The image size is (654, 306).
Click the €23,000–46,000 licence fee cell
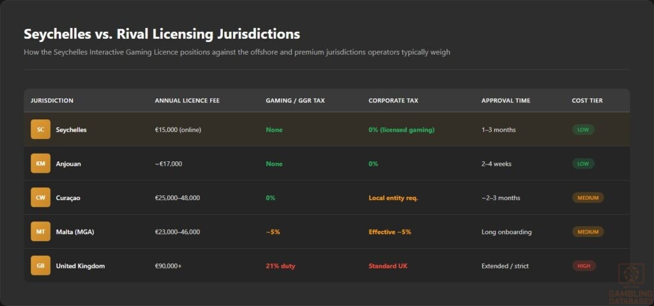click(178, 232)
